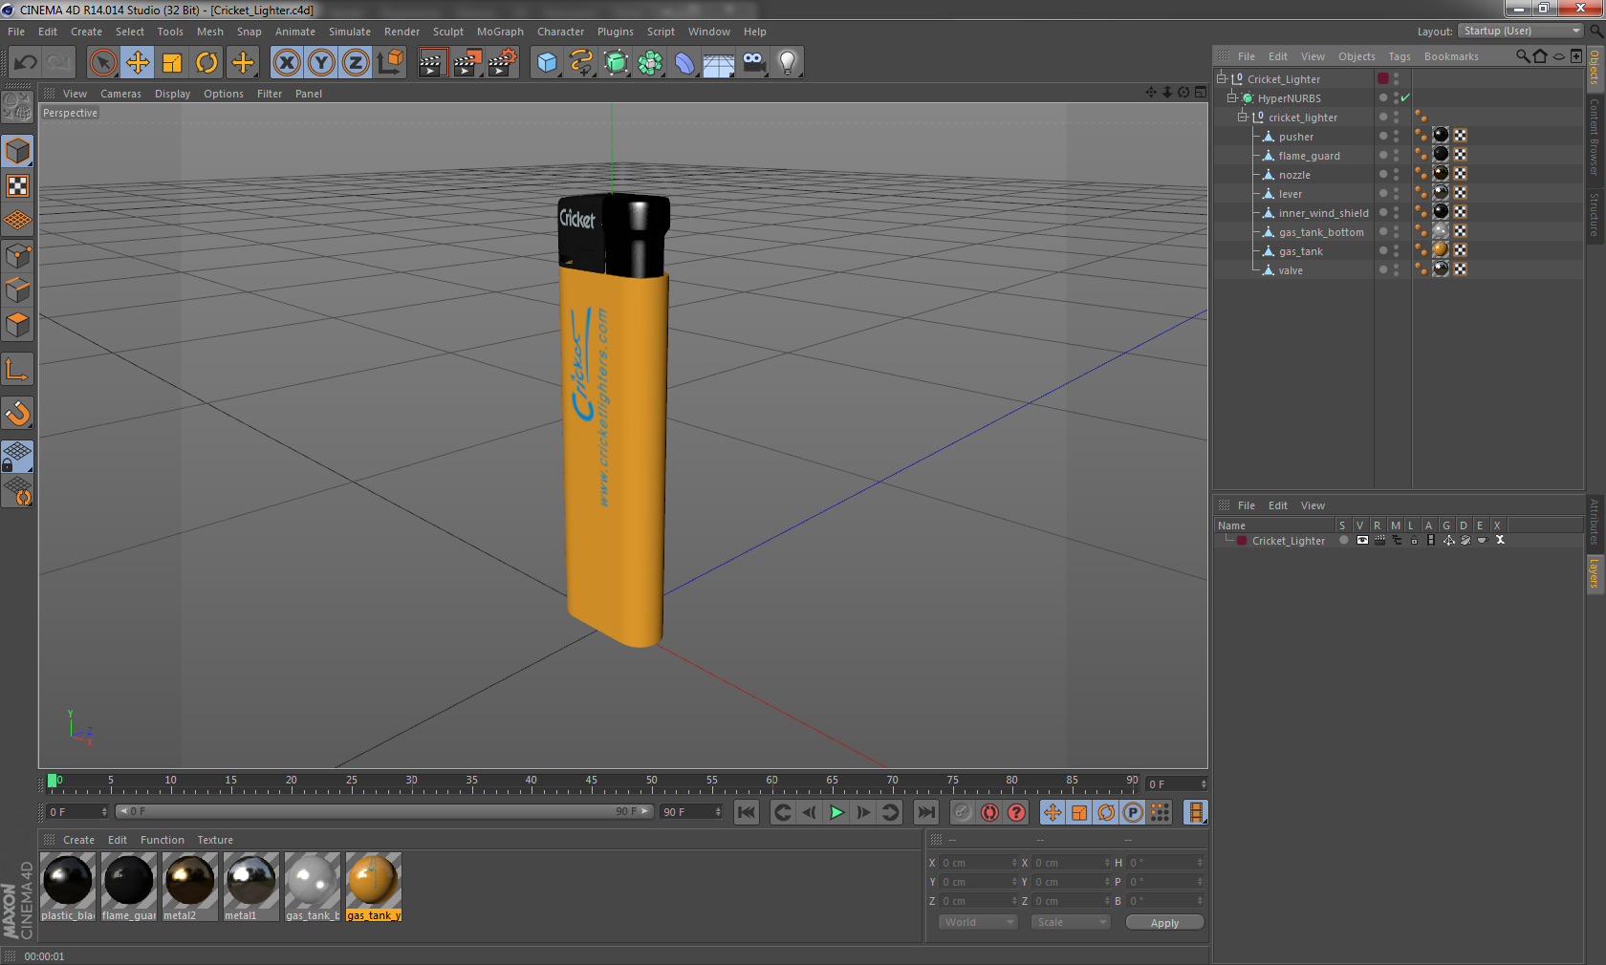Open the Simulate menu
The width and height of the screenshot is (1606, 965).
click(350, 32)
